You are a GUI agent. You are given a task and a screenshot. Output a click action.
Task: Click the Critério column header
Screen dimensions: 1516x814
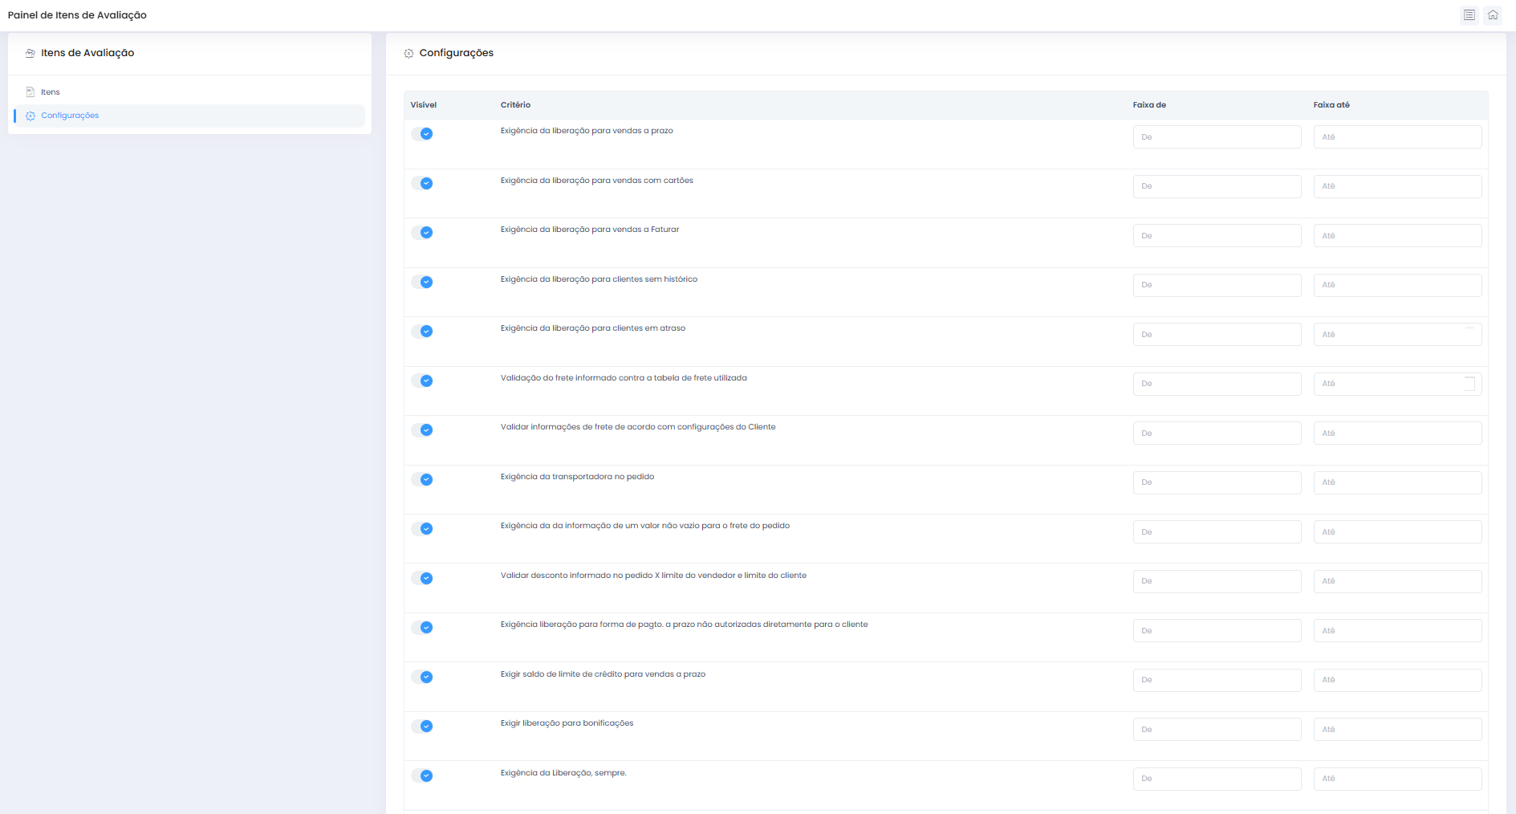click(515, 105)
